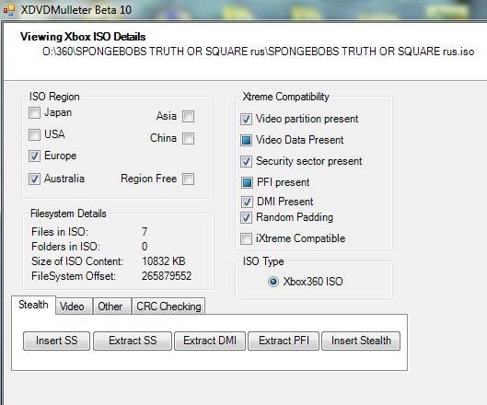Open the Other tab
Viewport: 487px width, 405px height.
(111, 307)
